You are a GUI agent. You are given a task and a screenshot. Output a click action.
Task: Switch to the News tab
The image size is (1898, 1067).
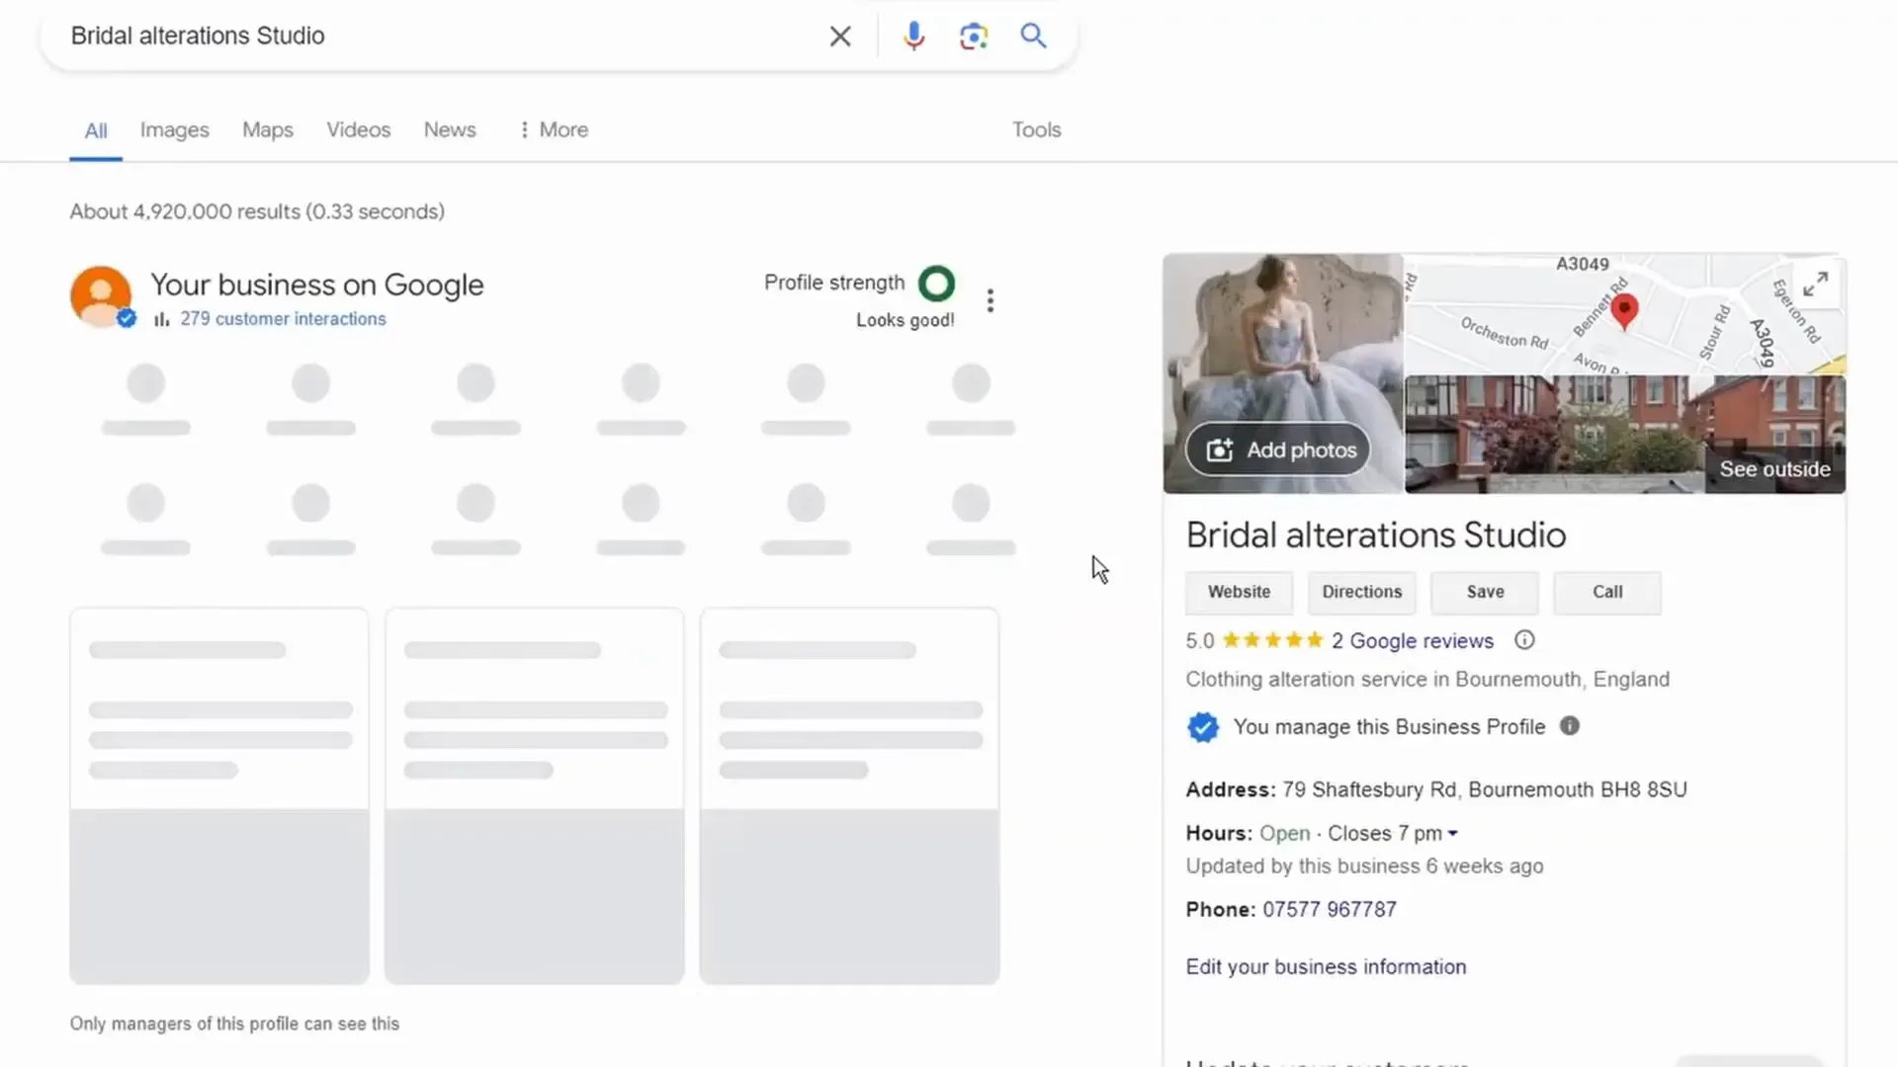(450, 129)
